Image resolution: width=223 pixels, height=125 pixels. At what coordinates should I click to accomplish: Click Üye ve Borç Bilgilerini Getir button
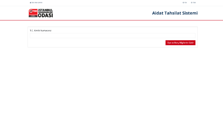tap(180, 43)
